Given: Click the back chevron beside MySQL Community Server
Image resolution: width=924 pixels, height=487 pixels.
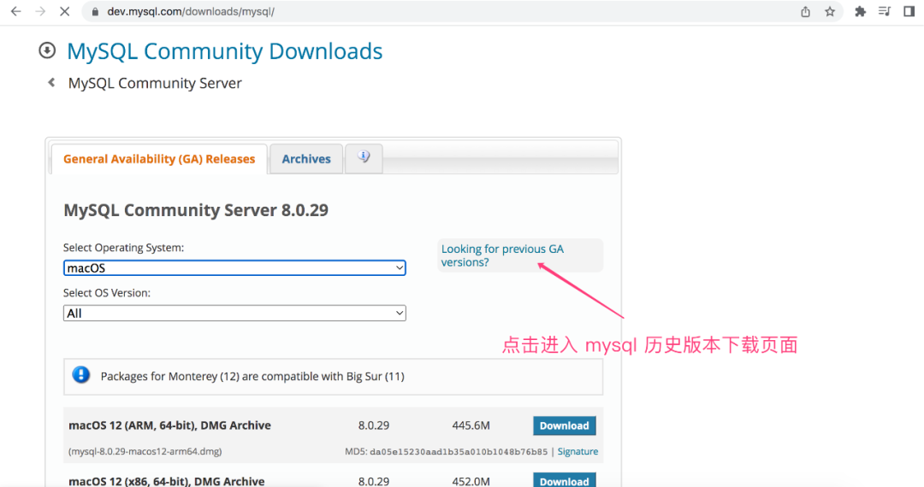Looking at the screenshot, I should 51,83.
